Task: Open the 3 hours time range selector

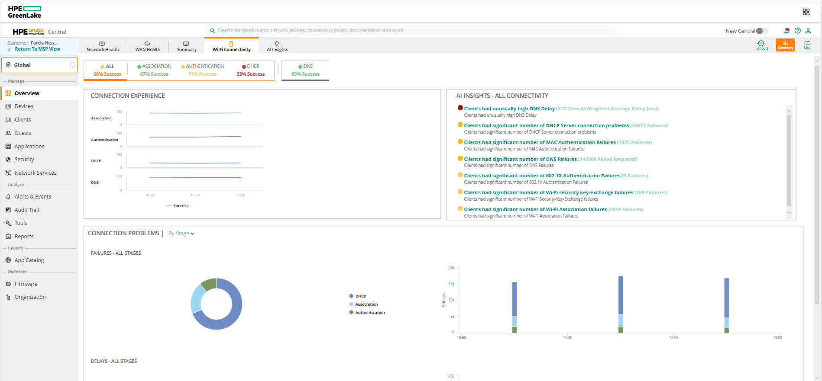Action: [x=762, y=45]
